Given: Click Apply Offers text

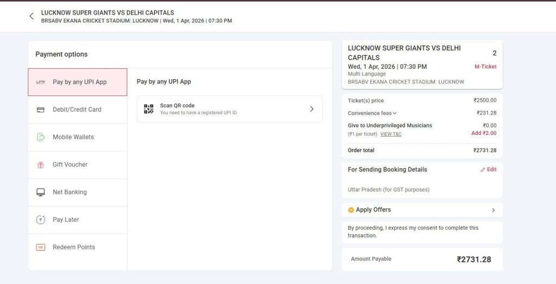Looking at the screenshot, I should tap(374, 210).
